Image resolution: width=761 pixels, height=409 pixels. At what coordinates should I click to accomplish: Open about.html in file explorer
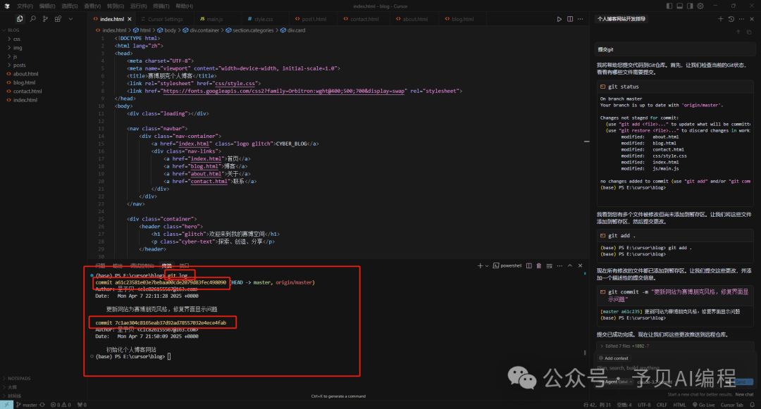pyautogui.click(x=25, y=74)
